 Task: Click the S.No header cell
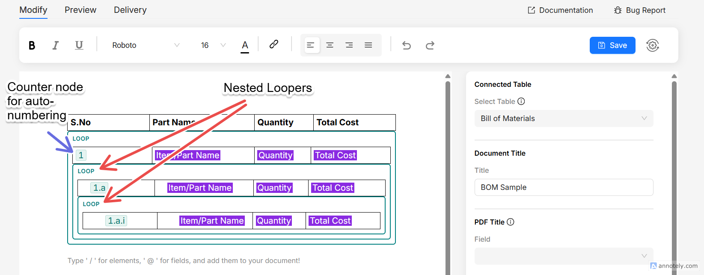tap(109, 122)
